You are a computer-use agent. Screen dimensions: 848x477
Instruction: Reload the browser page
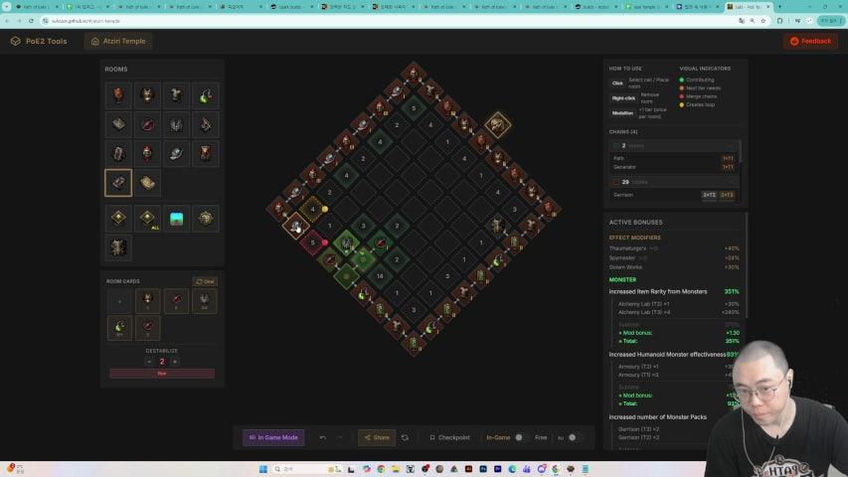(x=31, y=21)
